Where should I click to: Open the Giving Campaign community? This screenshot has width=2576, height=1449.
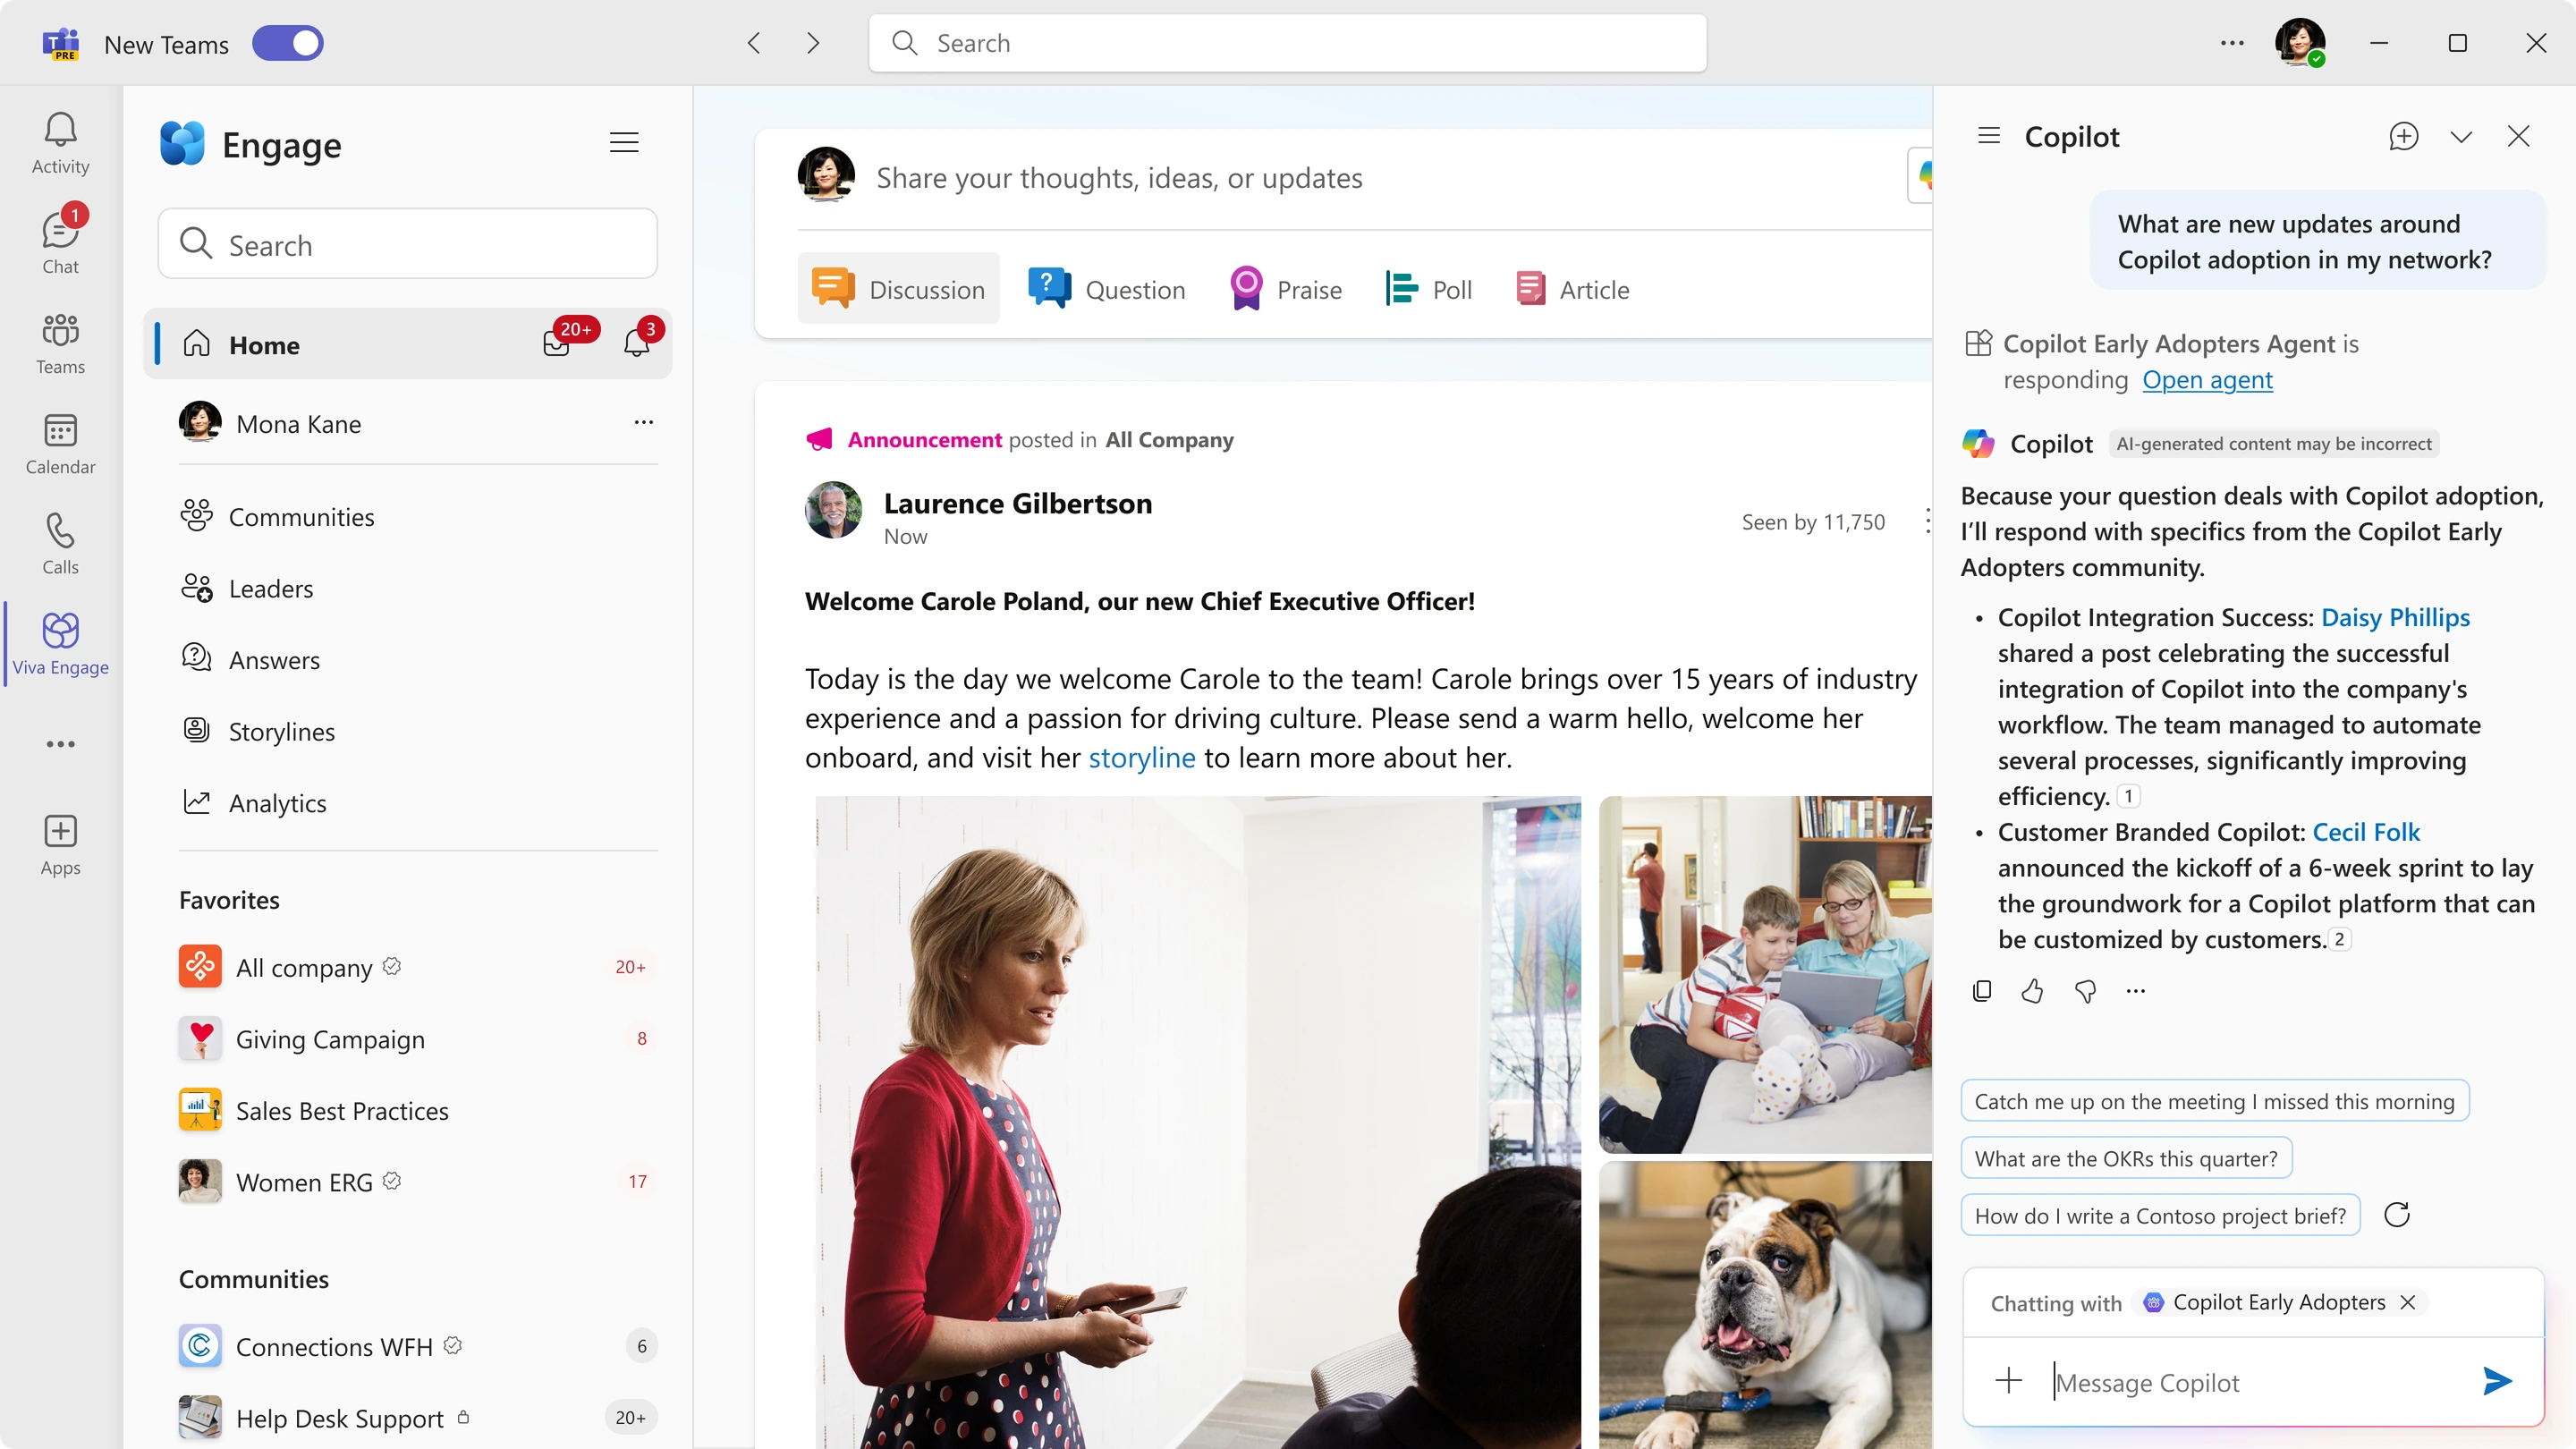[x=417, y=1039]
